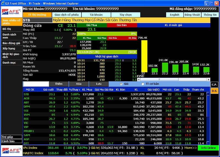
Task: Click the Giá Mua header tab
Action: click(x=92, y=25)
